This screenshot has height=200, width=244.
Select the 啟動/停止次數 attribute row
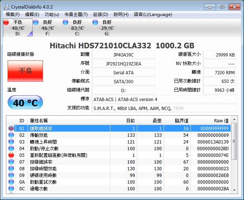coord(119,148)
